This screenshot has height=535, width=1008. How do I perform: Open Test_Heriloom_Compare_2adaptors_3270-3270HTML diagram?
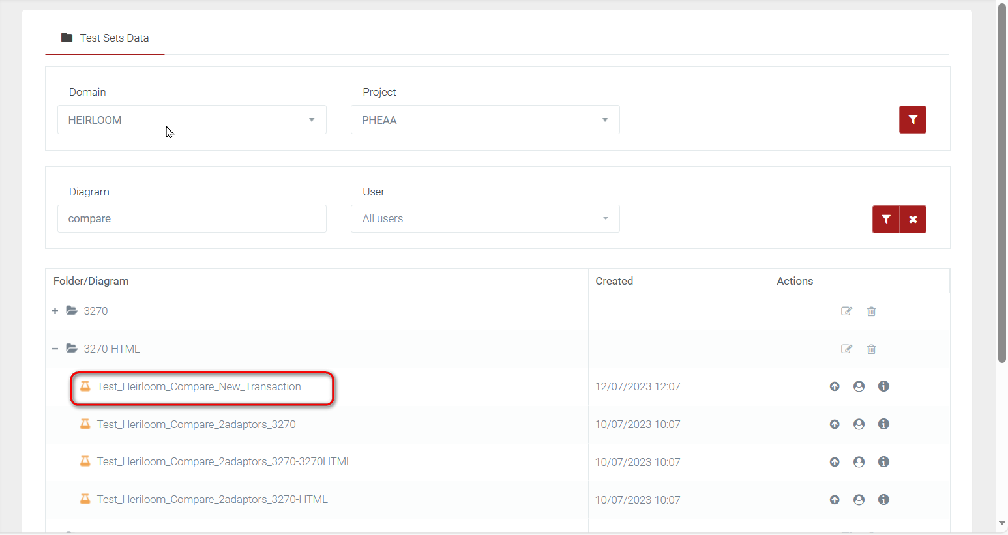(224, 462)
